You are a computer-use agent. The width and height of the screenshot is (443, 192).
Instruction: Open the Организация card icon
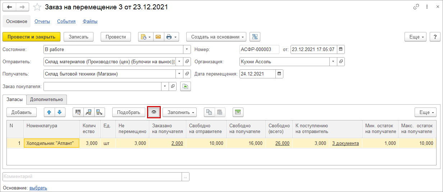(x=341, y=61)
